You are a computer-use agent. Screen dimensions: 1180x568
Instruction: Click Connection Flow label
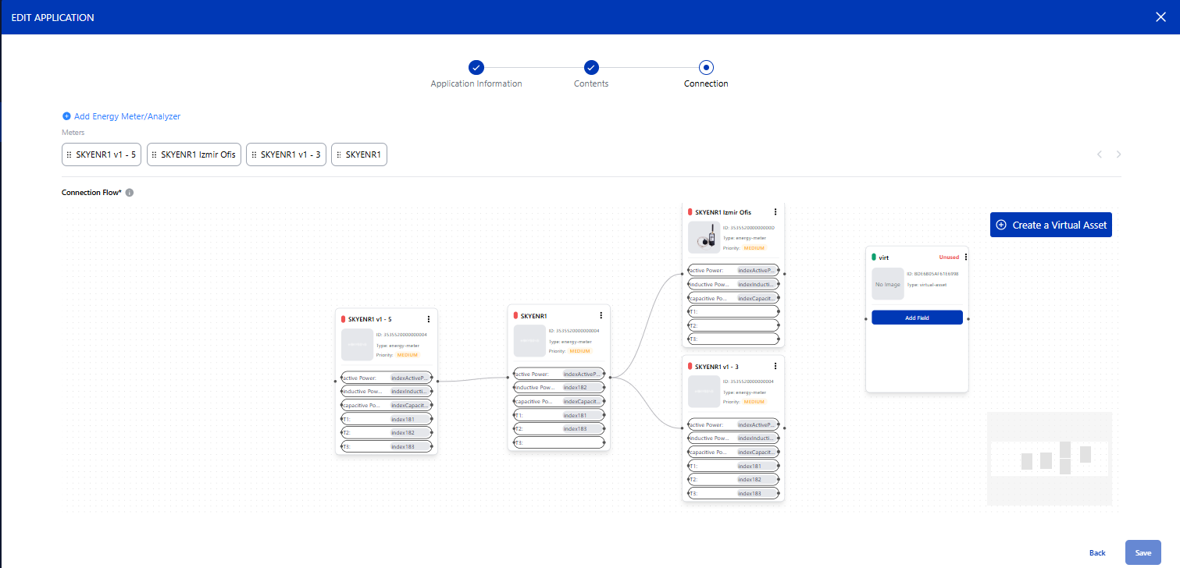pos(91,193)
